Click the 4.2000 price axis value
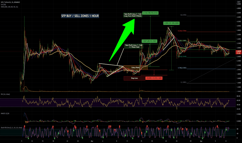 [x=239, y=22]
